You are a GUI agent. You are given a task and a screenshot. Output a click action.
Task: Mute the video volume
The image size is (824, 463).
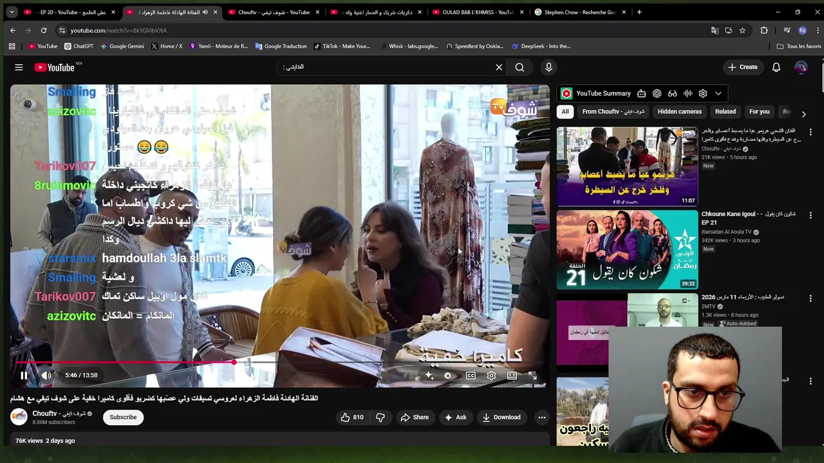[46, 376]
